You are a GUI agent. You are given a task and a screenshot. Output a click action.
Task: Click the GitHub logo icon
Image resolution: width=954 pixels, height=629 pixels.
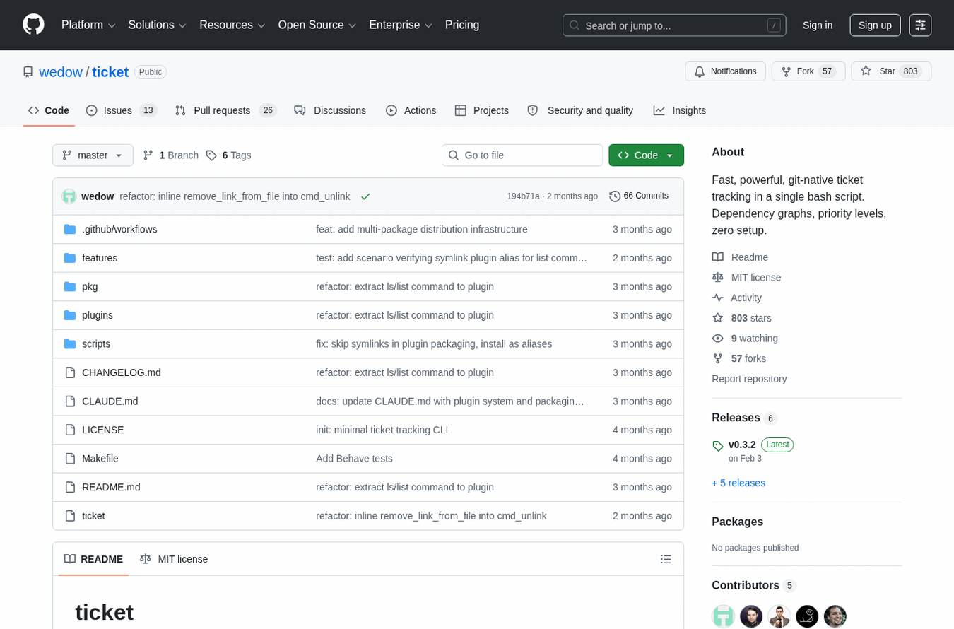point(33,25)
